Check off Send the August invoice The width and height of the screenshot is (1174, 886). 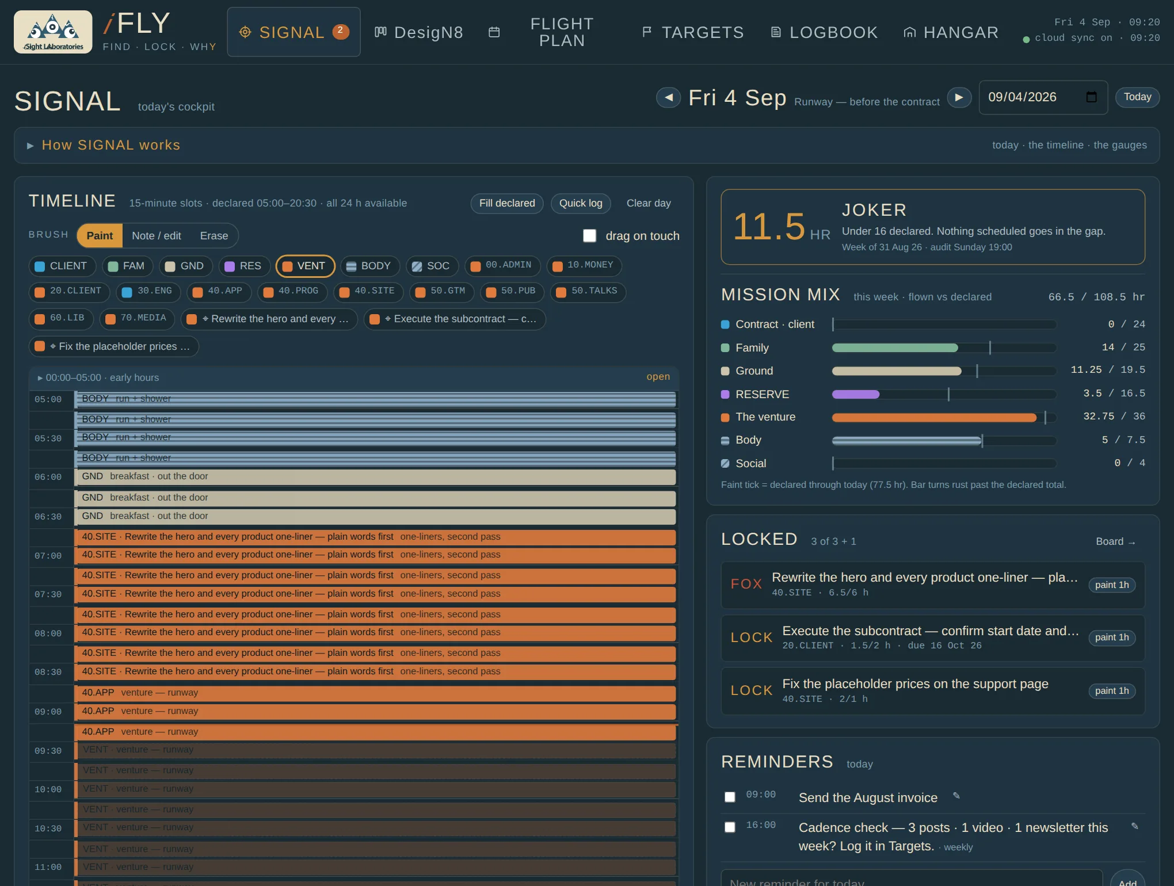tap(730, 797)
